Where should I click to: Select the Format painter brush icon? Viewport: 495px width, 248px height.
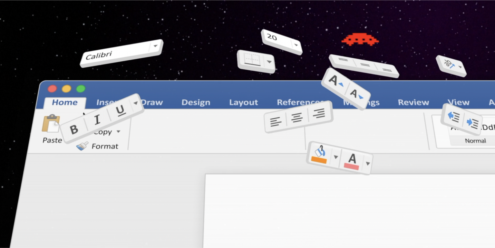pos(82,146)
